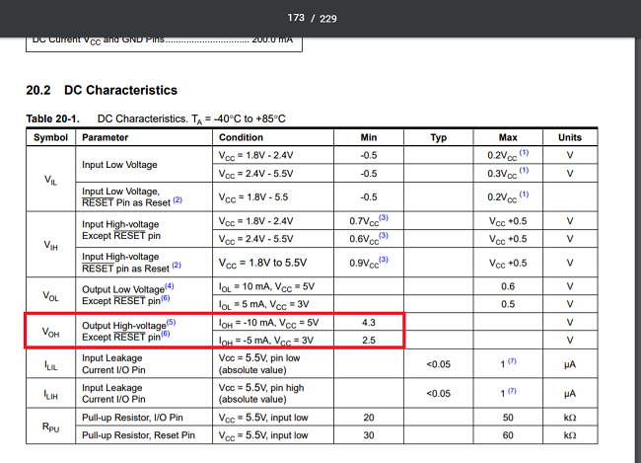
Task: Click the VIL symbol cell
Action: (50, 180)
